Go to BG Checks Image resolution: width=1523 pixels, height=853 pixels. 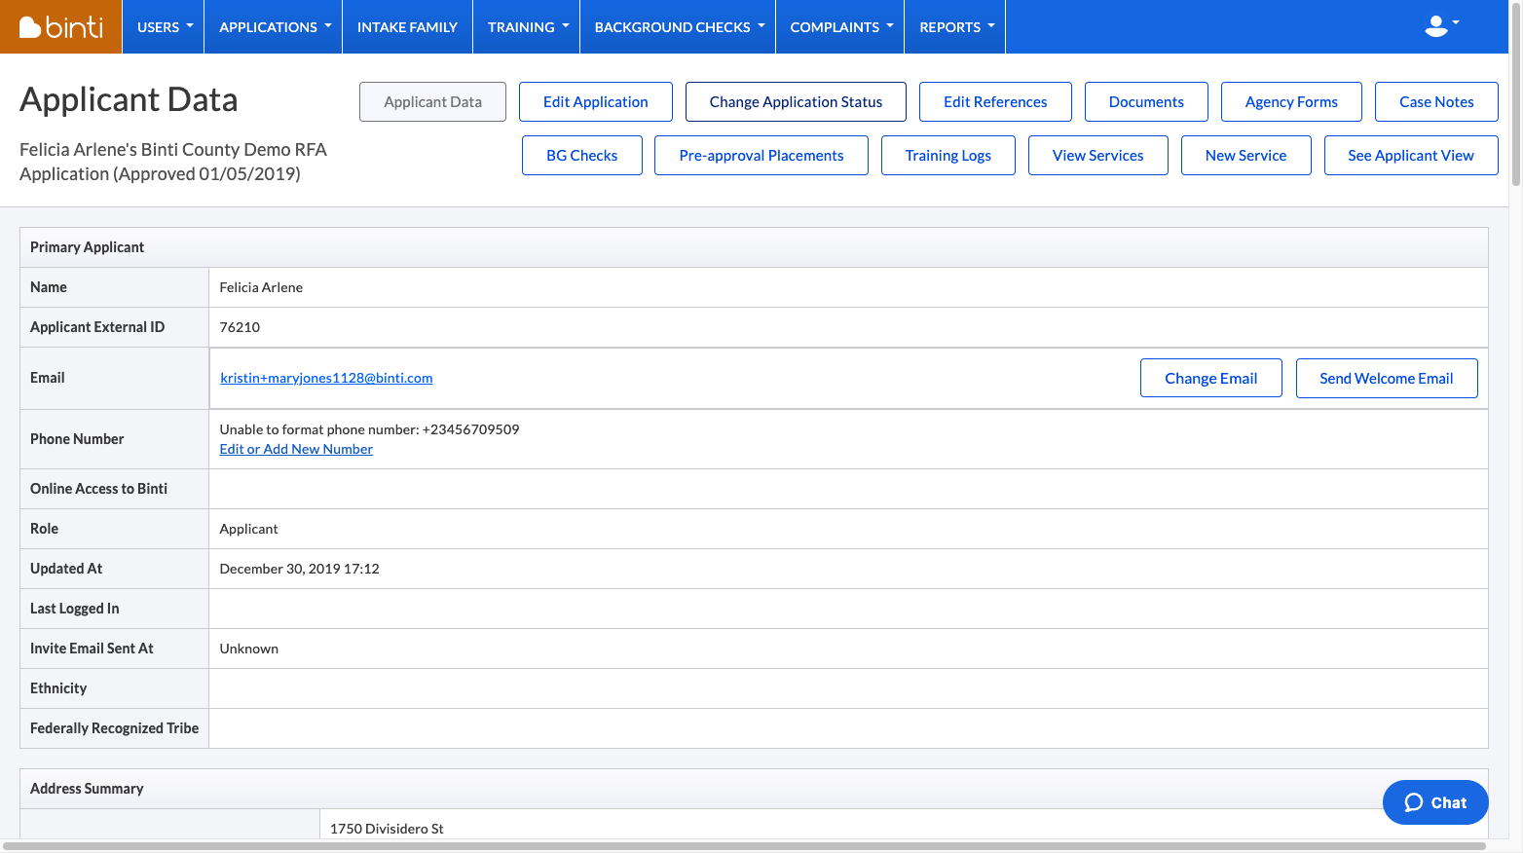(x=582, y=156)
